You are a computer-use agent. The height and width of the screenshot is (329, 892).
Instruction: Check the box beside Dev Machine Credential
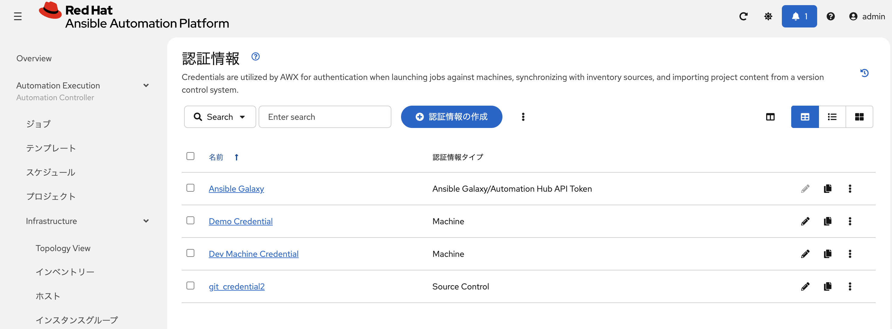190,253
